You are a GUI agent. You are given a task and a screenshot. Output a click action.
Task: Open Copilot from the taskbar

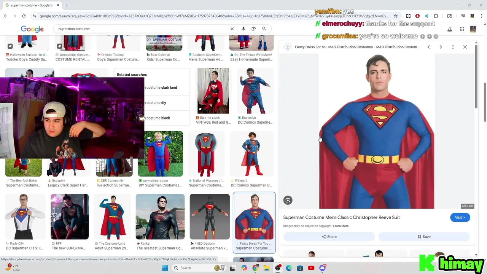pyautogui.click(x=244, y=268)
